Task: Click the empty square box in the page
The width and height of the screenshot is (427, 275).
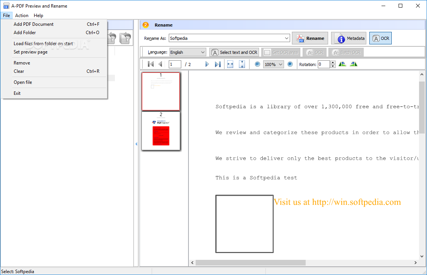Action: (x=244, y=224)
